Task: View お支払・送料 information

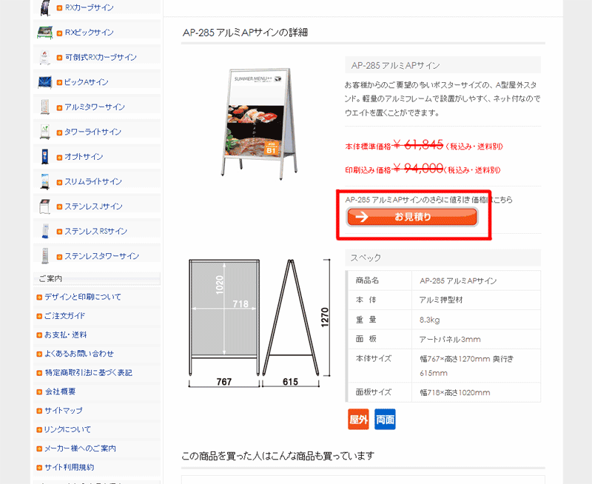Action: coord(65,335)
